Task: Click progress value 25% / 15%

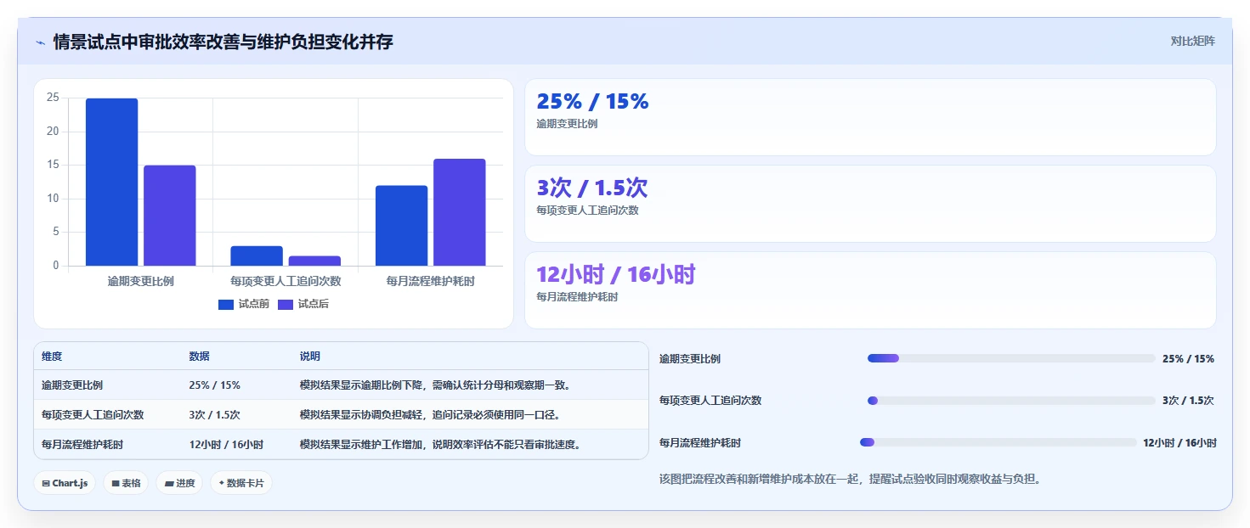Action: coord(1188,359)
